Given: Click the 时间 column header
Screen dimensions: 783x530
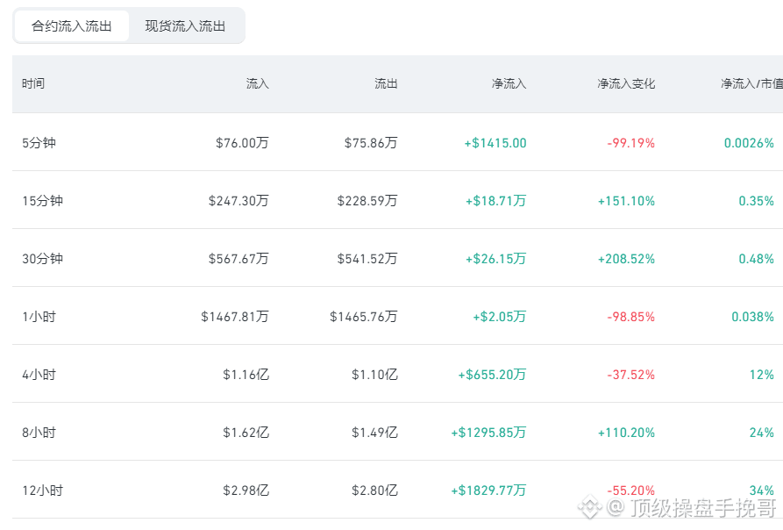Looking at the screenshot, I should pos(33,83).
